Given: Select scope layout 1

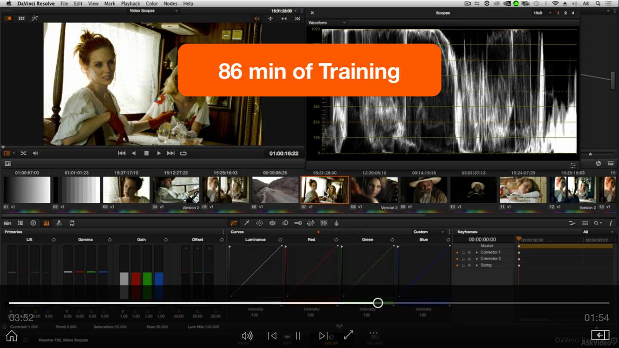Looking at the screenshot, I should coord(558,13).
